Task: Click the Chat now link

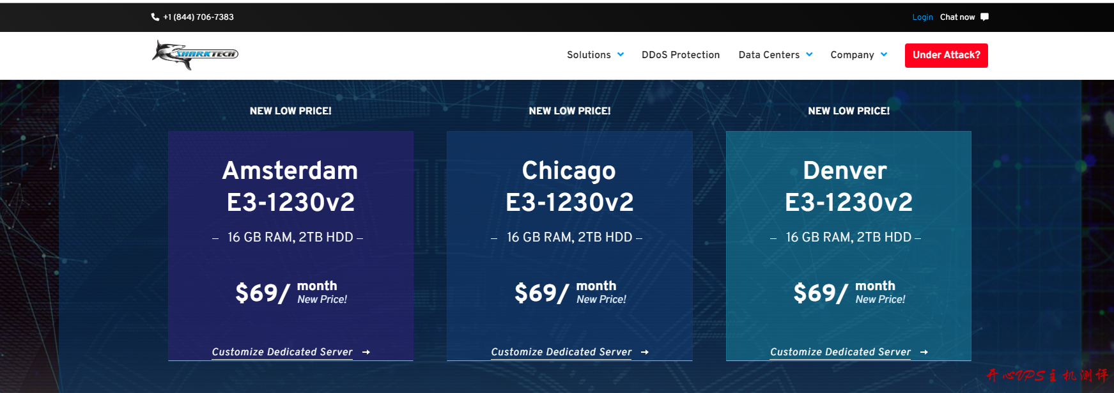Action: [957, 17]
